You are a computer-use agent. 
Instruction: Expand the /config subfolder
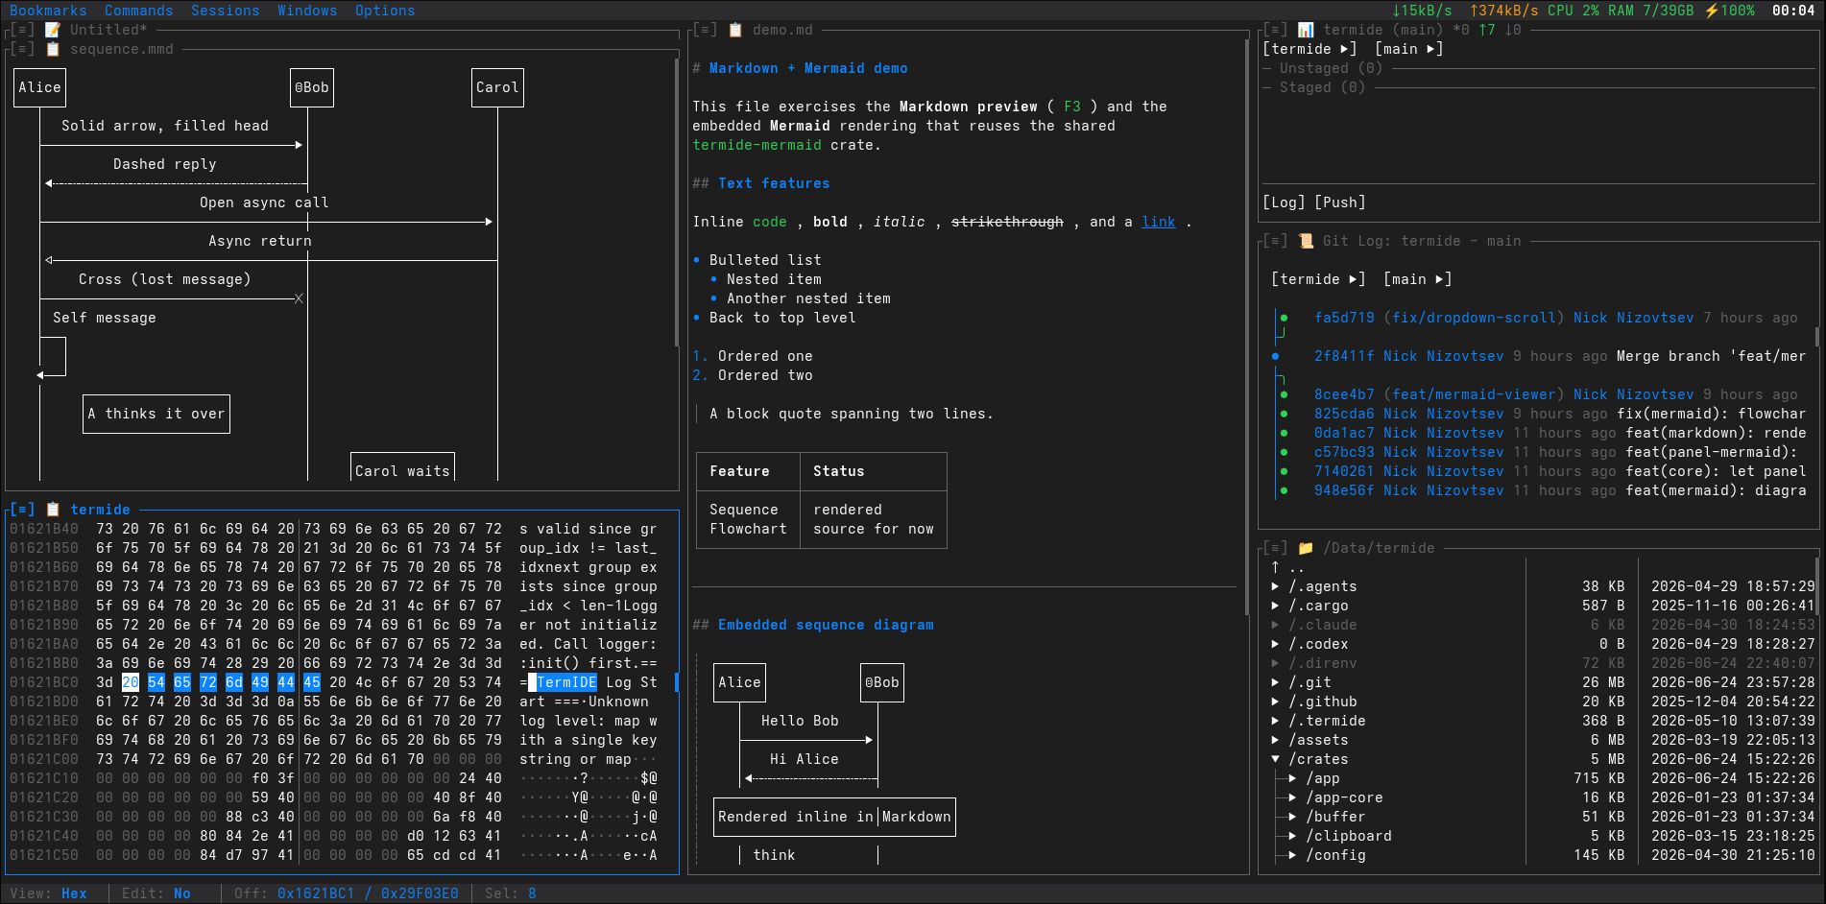pyautogui.click(x=1292, y=855)
